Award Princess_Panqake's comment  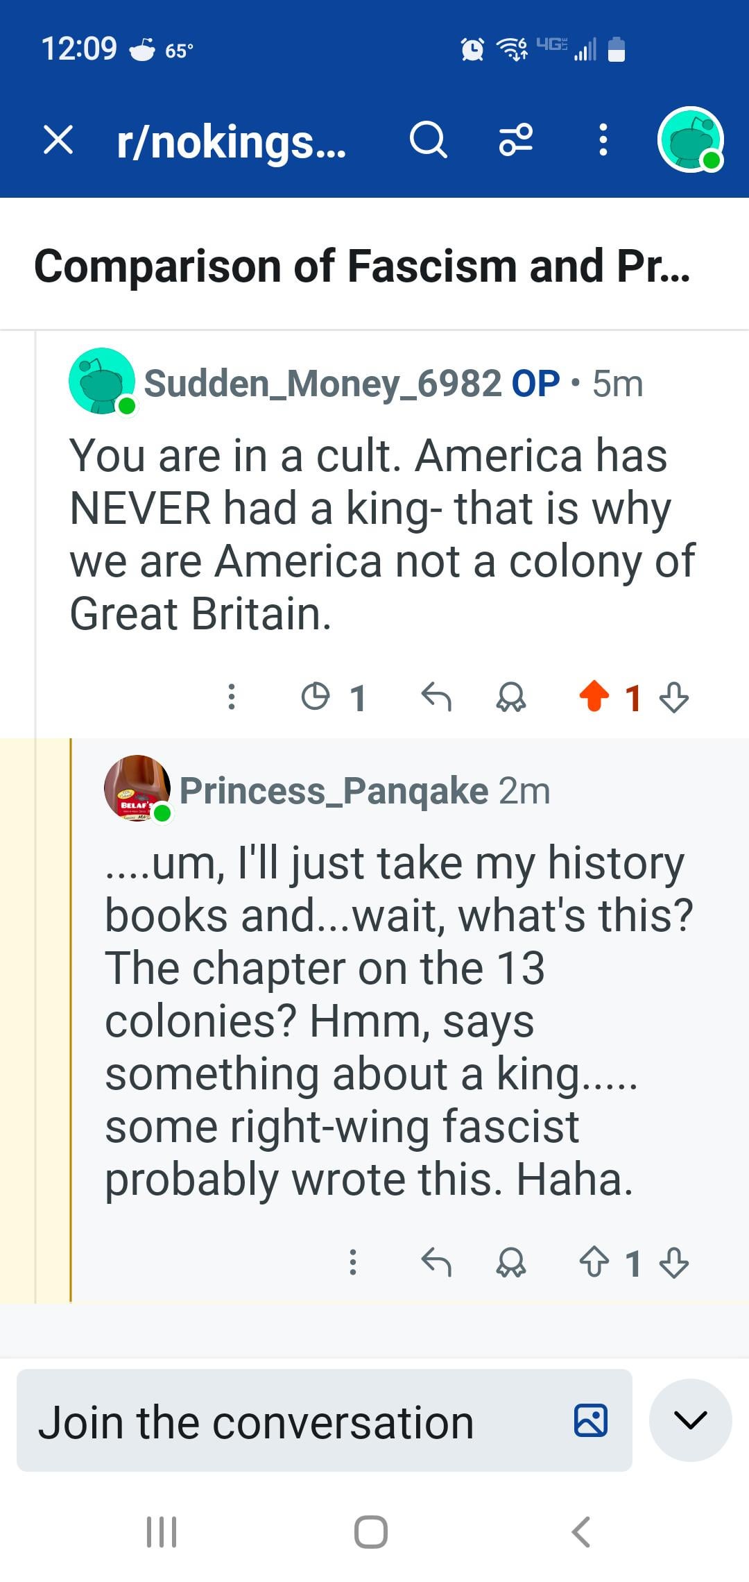(511, 1262)
